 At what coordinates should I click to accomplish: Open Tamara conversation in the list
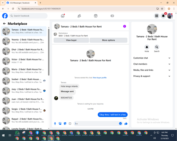[x=24, y=31]
